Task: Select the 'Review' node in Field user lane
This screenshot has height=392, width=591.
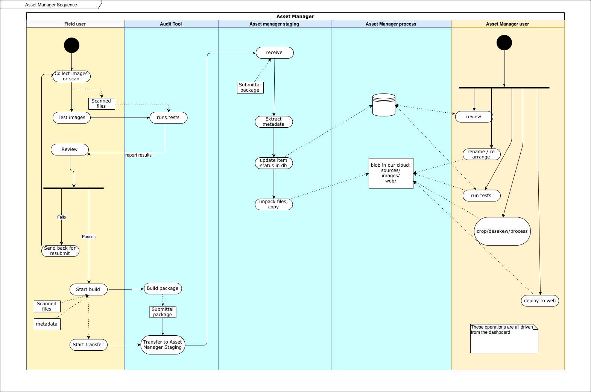Action: pyautogui.click(x=70, y=149)
